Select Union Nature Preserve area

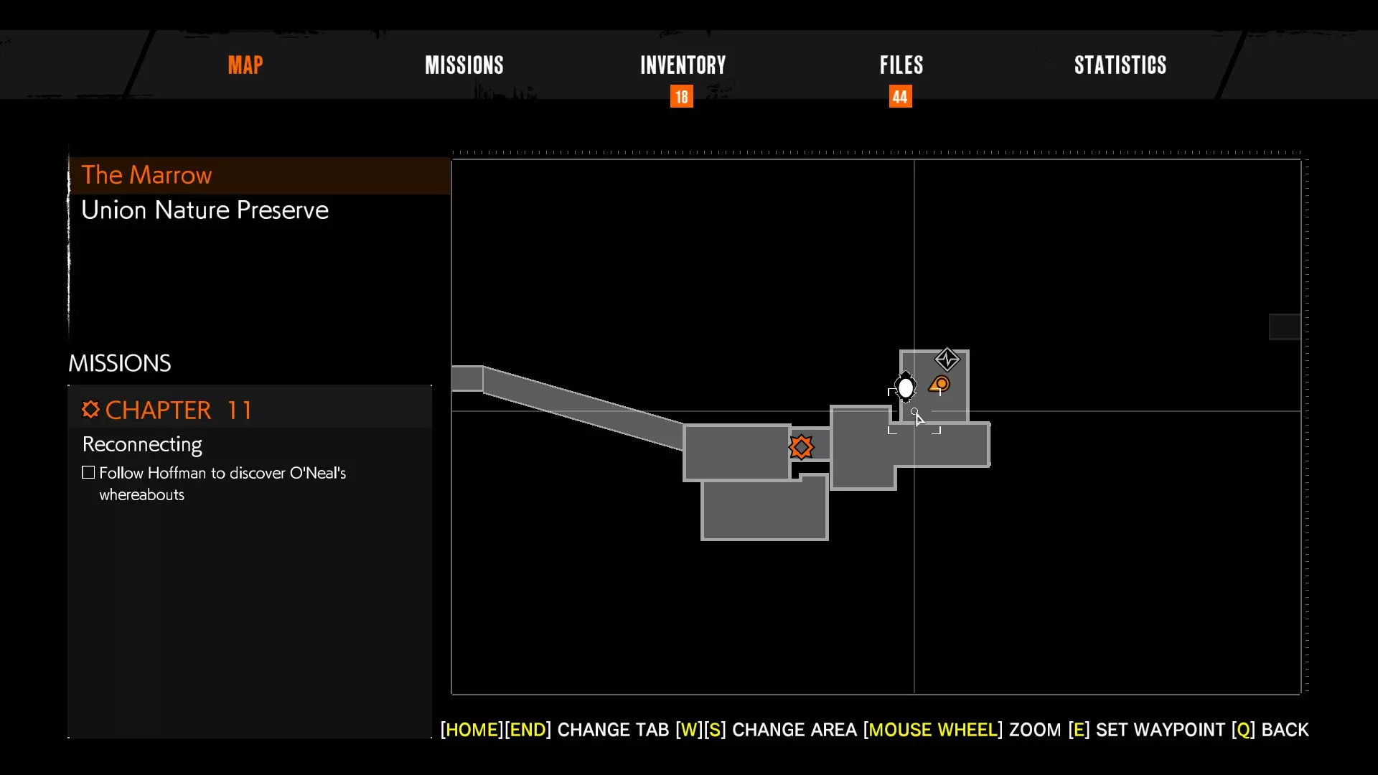(205, 210)
